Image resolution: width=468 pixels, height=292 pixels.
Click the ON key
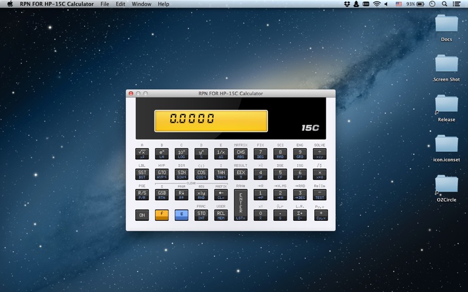[x=142, y=215]
